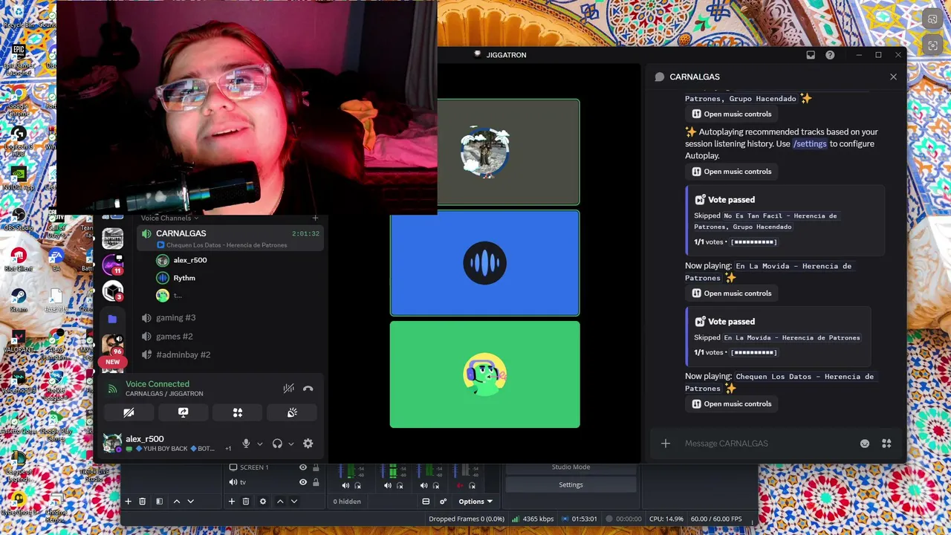Select the Rythm bot blue video tile
Screen dimensions: 951x535
pos(484,263)
